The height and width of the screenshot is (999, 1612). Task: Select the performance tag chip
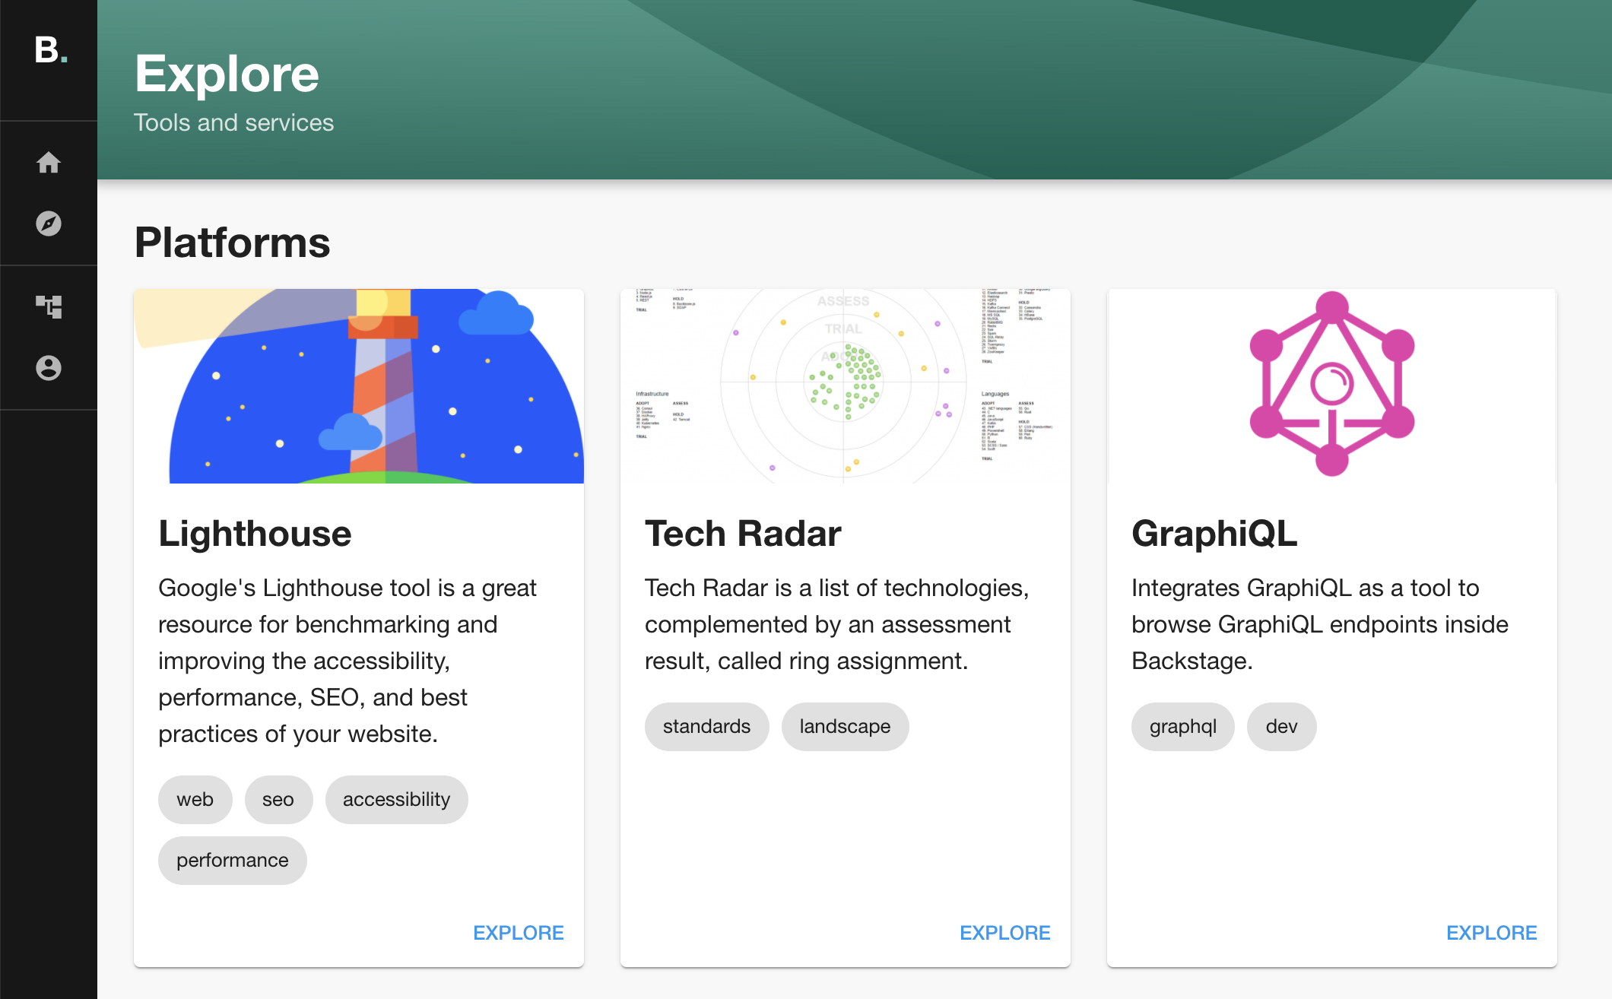(232, 860)
